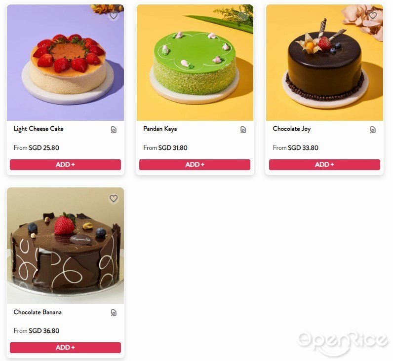Toggle the heart on Pandan Kaya cake

pyautogui.click(x=243, y=16)
